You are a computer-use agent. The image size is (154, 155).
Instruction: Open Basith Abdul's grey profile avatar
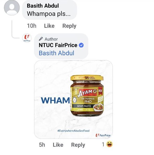pos(12,8)
